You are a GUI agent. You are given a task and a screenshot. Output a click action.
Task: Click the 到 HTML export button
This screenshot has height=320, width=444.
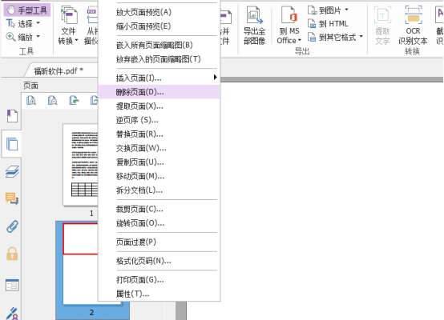(328, 24)
